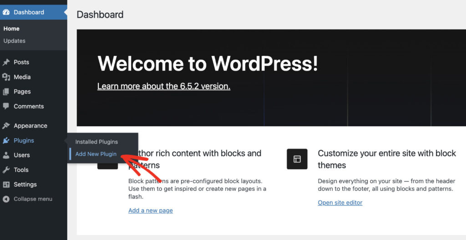The image size is (466, 240).
Task: Open the Pages menu label
Action: pyautogui.click(x=22, y=91)
